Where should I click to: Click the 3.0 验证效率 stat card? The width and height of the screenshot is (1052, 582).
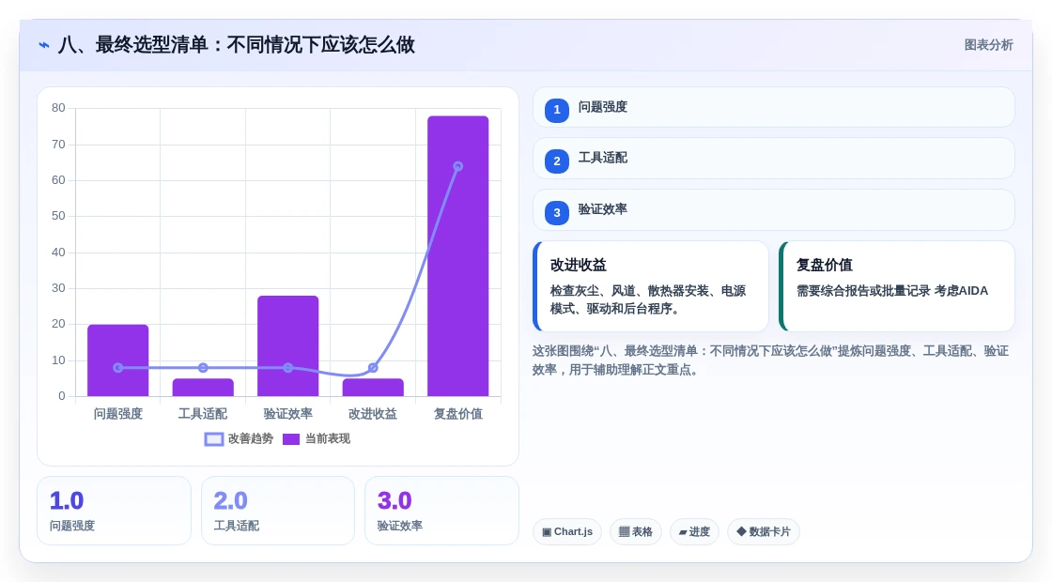(441, 511)
